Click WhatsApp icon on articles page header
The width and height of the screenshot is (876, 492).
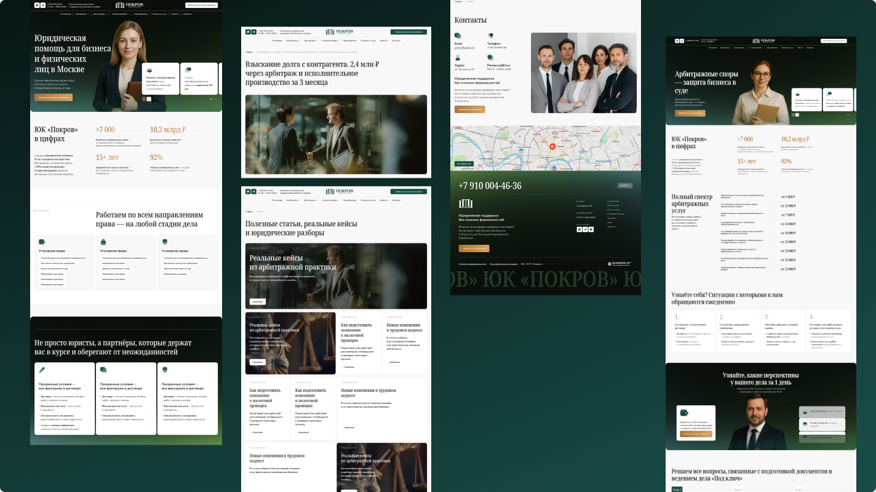pyautogui.click(x=248, y=192)
